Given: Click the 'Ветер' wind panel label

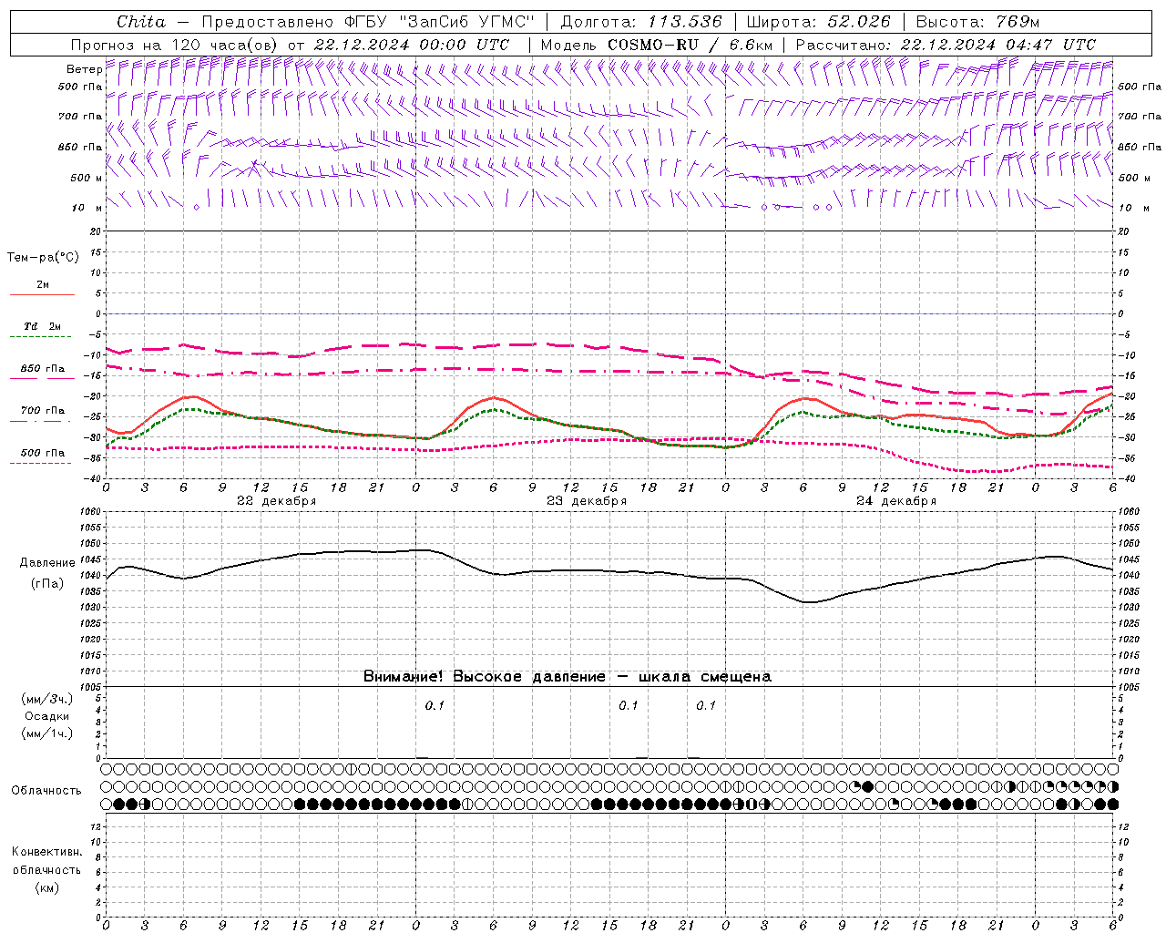Looking at the screenshot, I should 84,69.
